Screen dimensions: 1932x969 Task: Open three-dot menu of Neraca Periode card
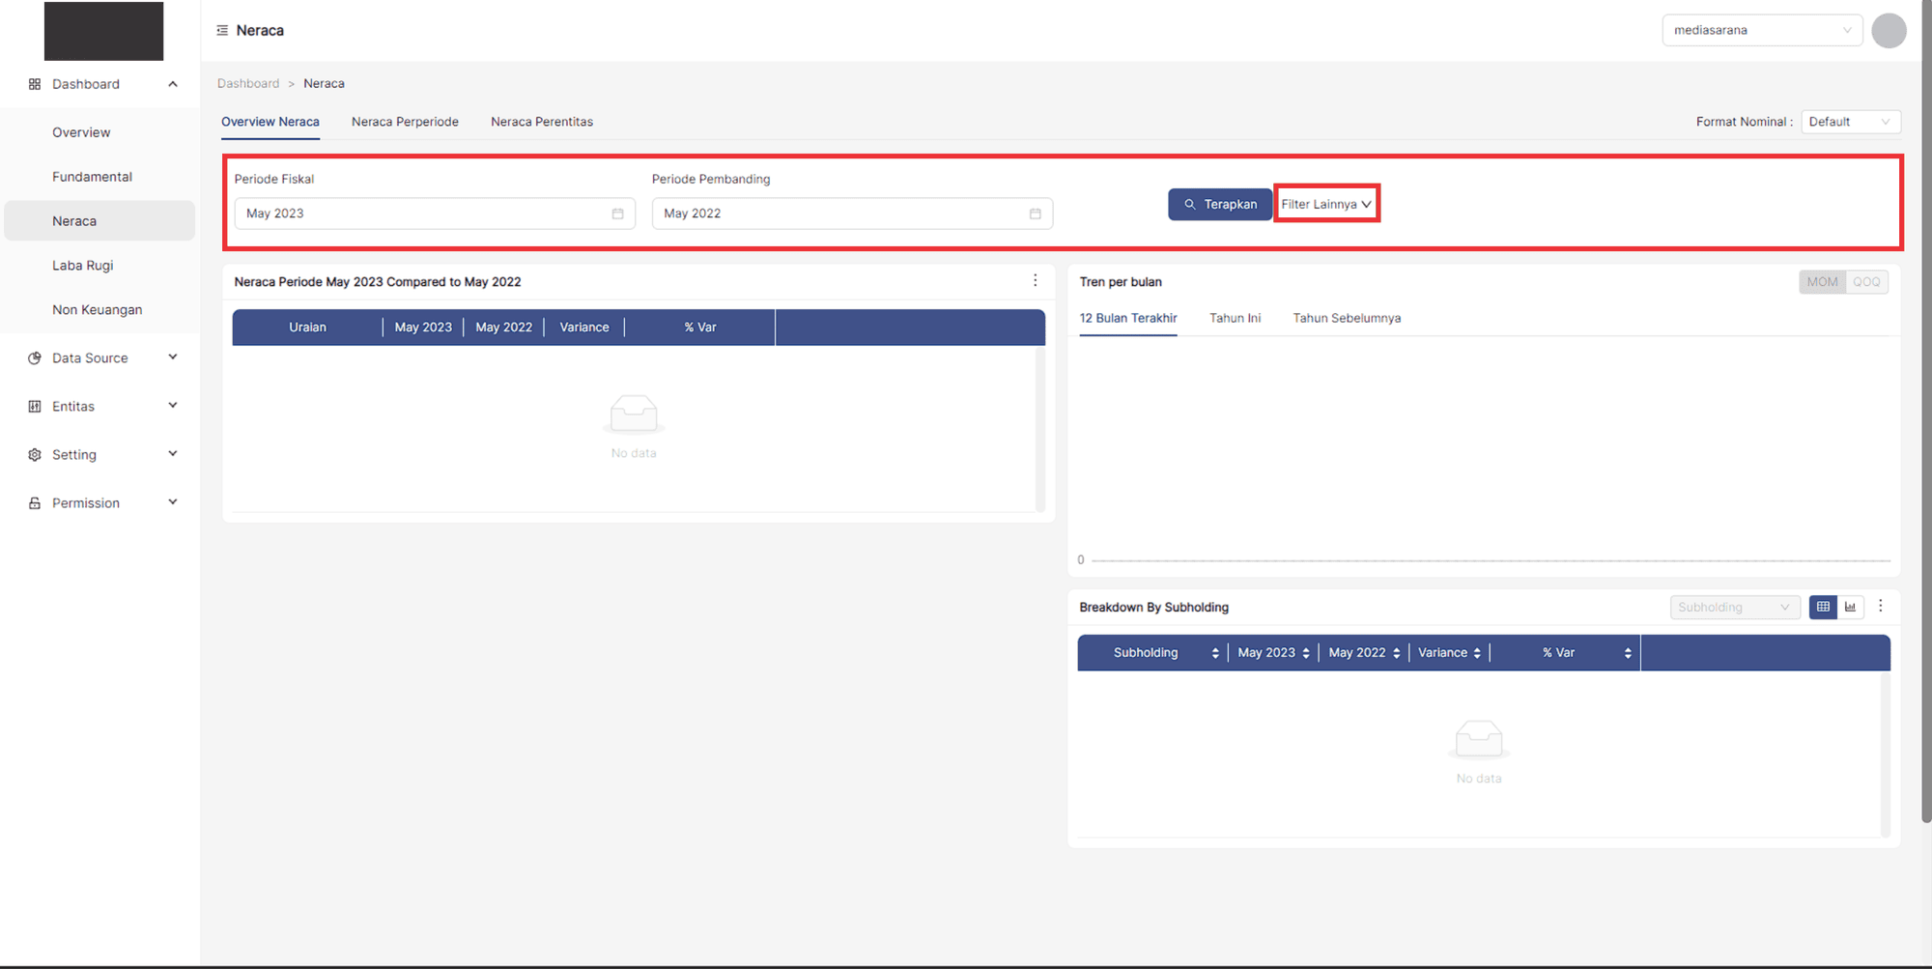pyautogui.click(x=1035, y=280)
